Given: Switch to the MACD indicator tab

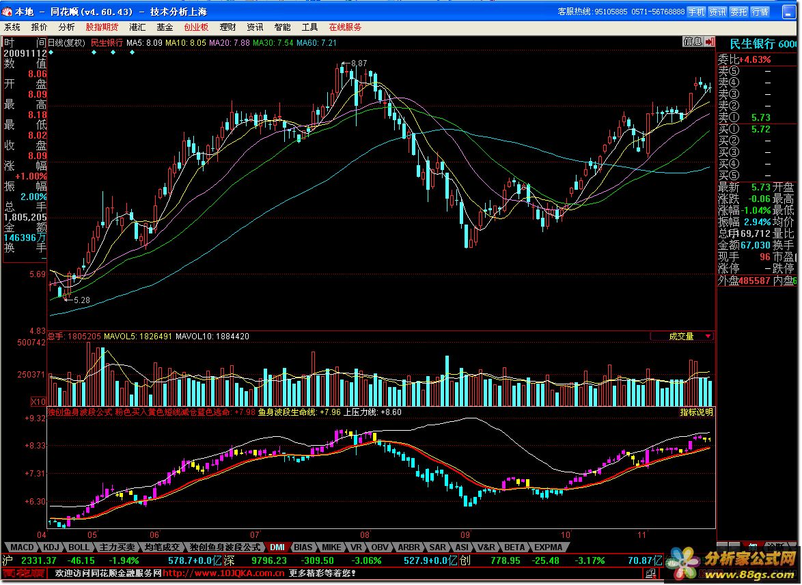Looking at the screenshot, I should click(x=21, y=547).
